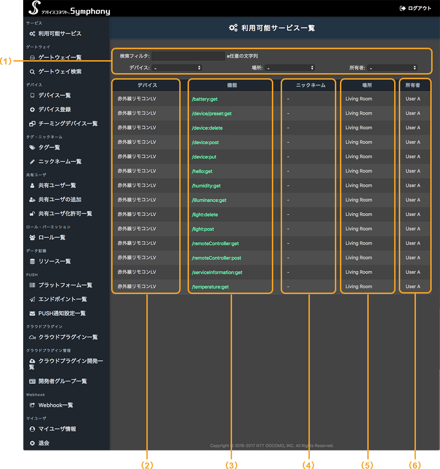
Task: Open the /light:post function link
Action: pos(203,229)
